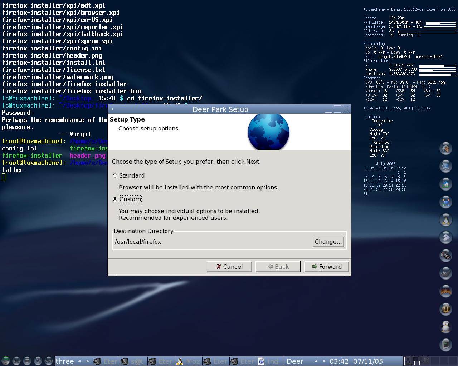458x366 pixels.
Task: Open the Deer Park Setup window menu dot
Action: coord(112,109)
